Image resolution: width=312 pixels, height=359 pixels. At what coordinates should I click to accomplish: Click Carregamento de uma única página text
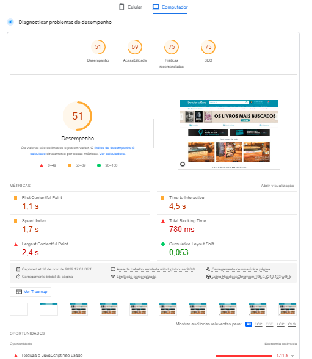click(x=241, y=269)
